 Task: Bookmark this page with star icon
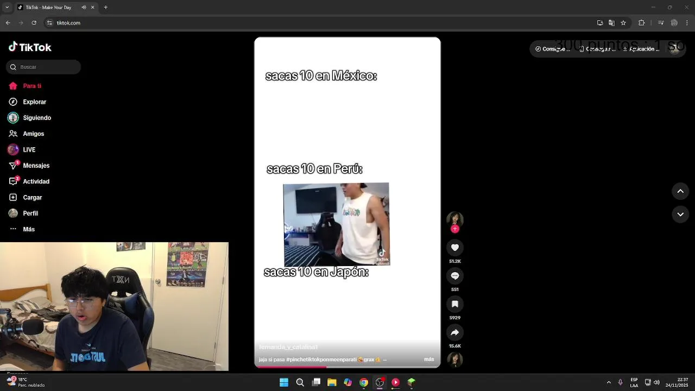click(x=623, y=23)
